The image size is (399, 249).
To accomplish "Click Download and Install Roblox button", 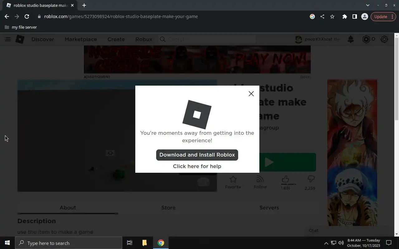I will (x=197, y=155).
